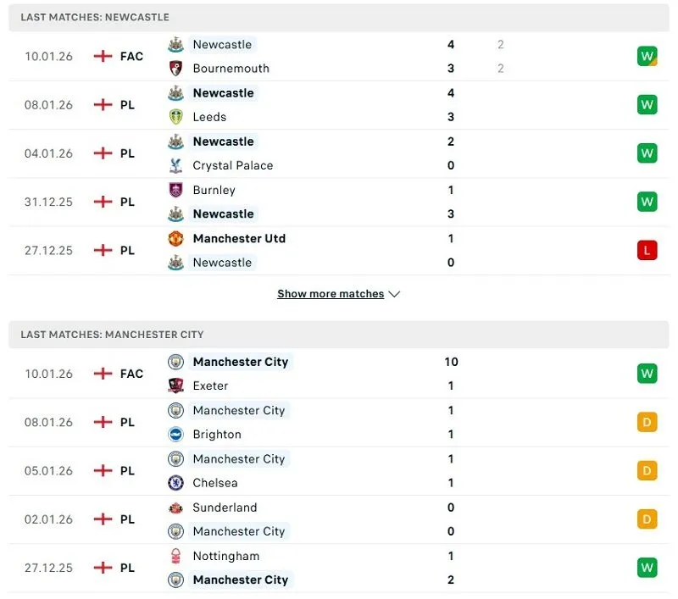The height and width of the screenshot is (599, 678).
Task: Select the Crystal Palace club icon
Action: [175, 166]
